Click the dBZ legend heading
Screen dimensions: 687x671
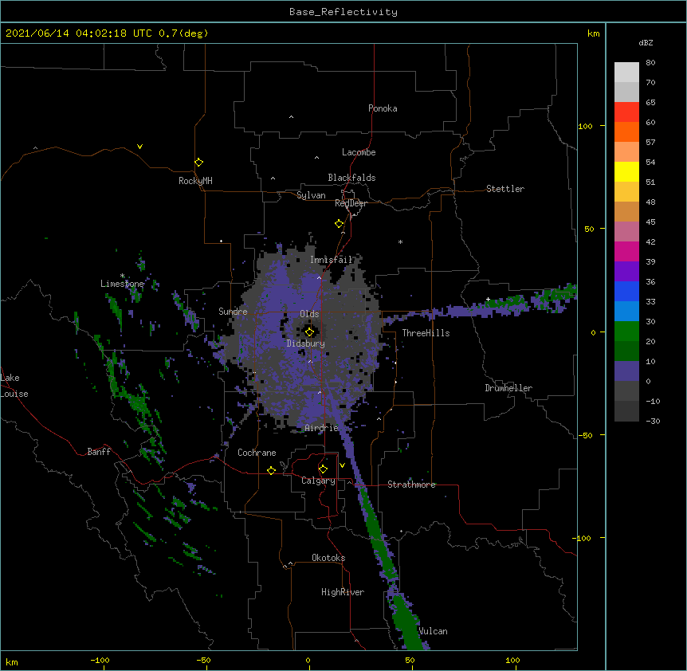point(646,42)
